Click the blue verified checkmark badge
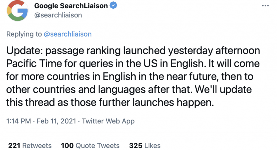 tap(113, 5)
